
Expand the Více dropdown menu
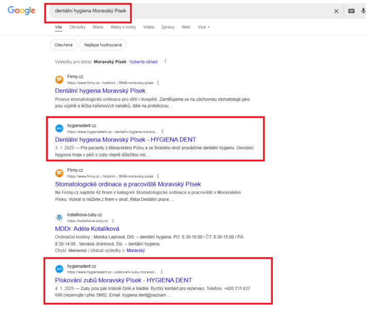[x=203, y=27]
